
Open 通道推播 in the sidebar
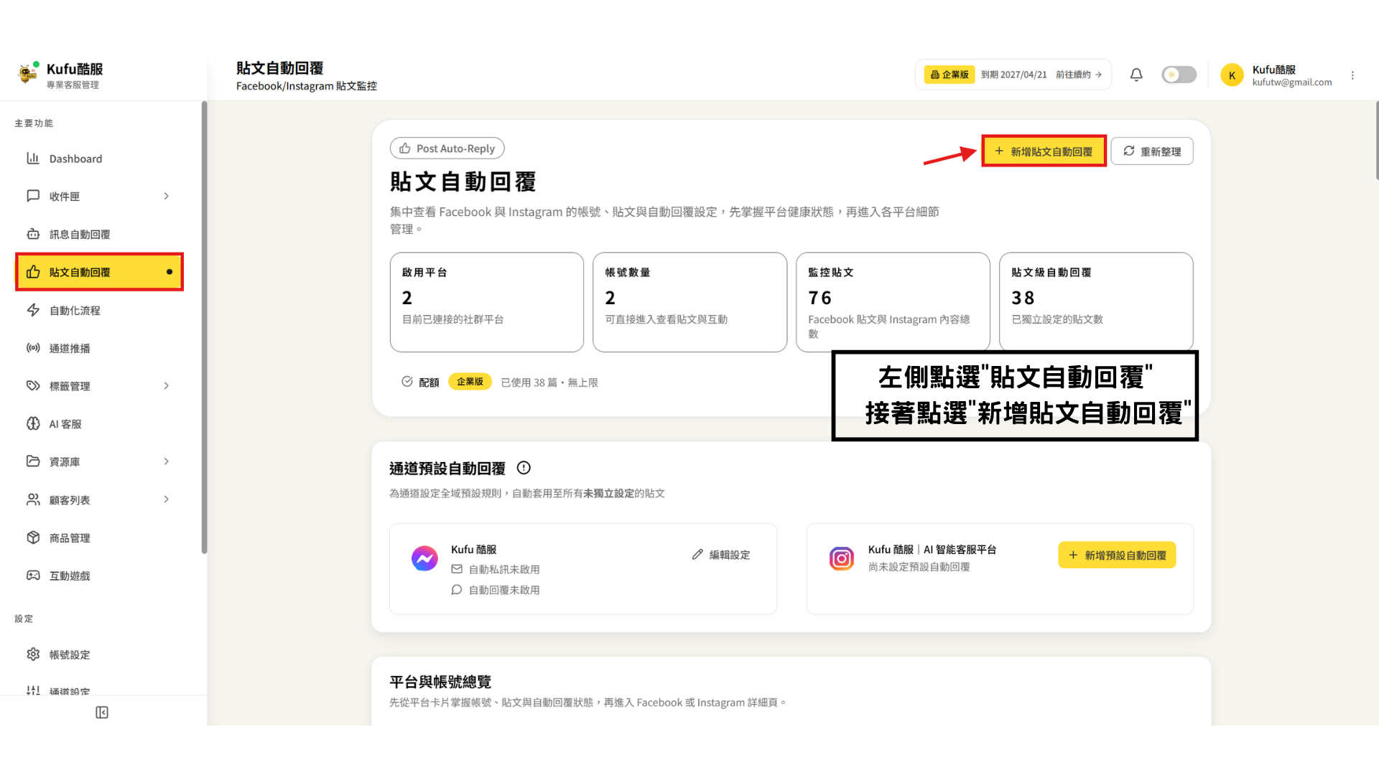99,348
